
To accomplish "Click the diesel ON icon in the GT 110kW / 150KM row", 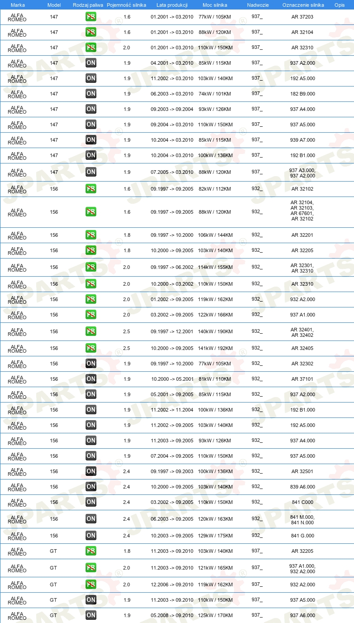I will pos(91,600).
